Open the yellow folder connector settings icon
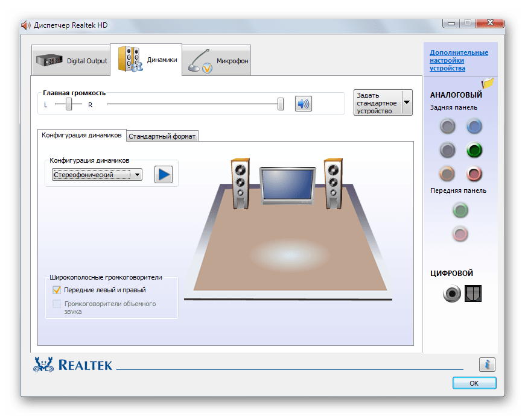 click(x=488, y=83)
